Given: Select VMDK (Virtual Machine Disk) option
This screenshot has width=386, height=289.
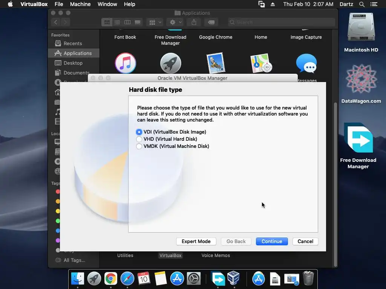Looking at the screenshot, I should click(173, 146).
